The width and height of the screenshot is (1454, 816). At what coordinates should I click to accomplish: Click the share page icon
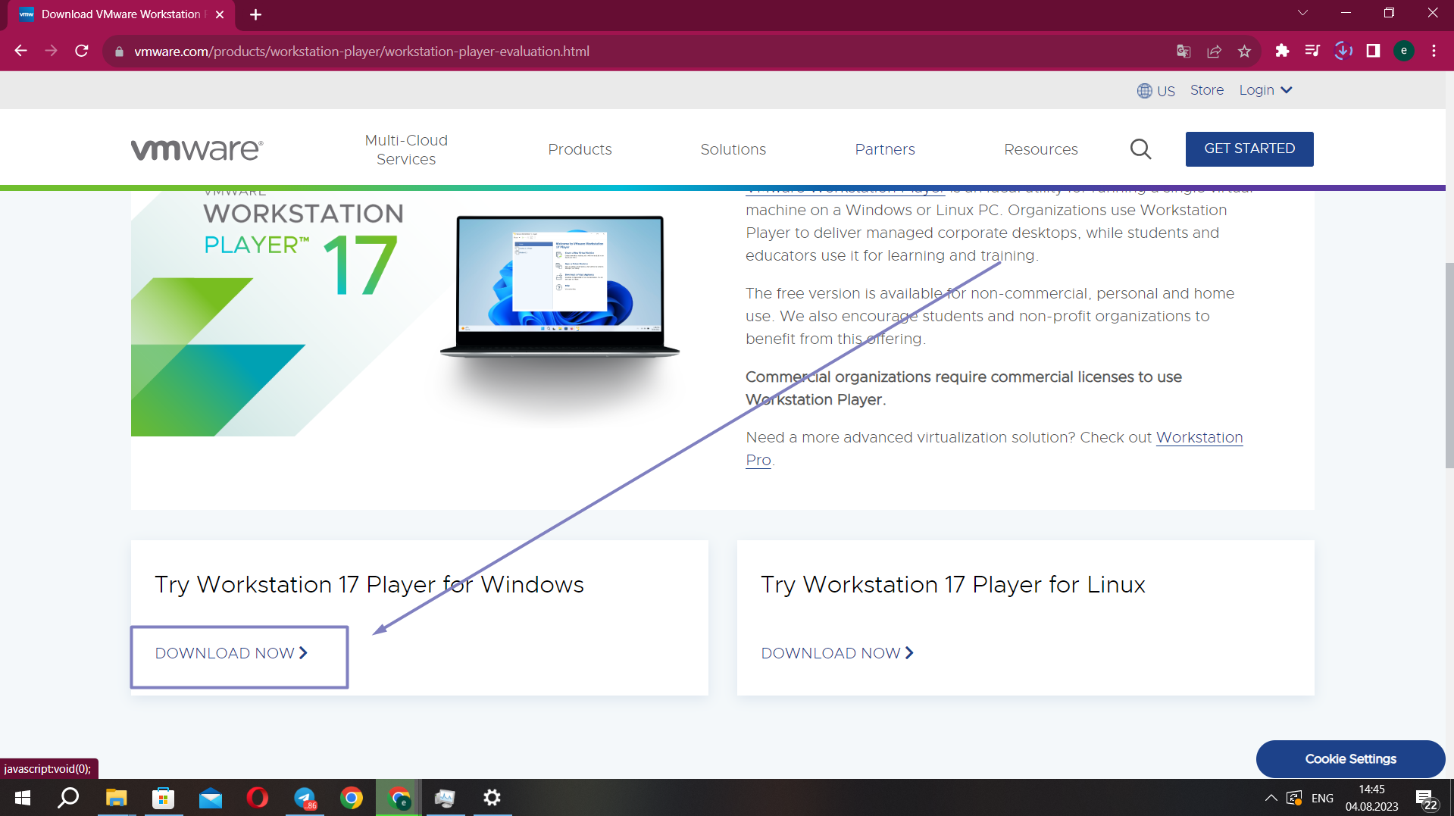(x=1214, y=51)
